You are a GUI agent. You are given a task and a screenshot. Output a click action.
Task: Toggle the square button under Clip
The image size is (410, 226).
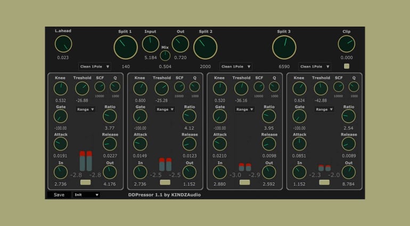point(347,66)
